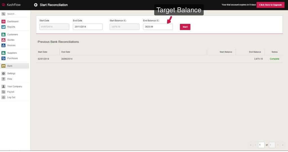Click the Quotes sidebar icon
This screenshot has width=288, height=152.
[3, 40]
